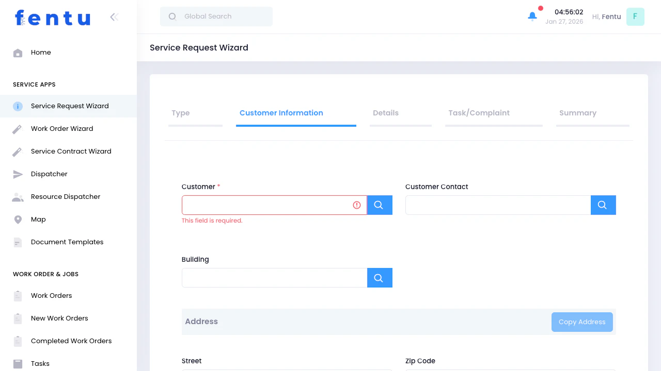Screen dimensions: 661x371
Task: Click the Resource Dispatcher people icon
Action: click(18, 196)
